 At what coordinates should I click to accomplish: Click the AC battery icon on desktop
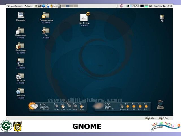point(162,17)
